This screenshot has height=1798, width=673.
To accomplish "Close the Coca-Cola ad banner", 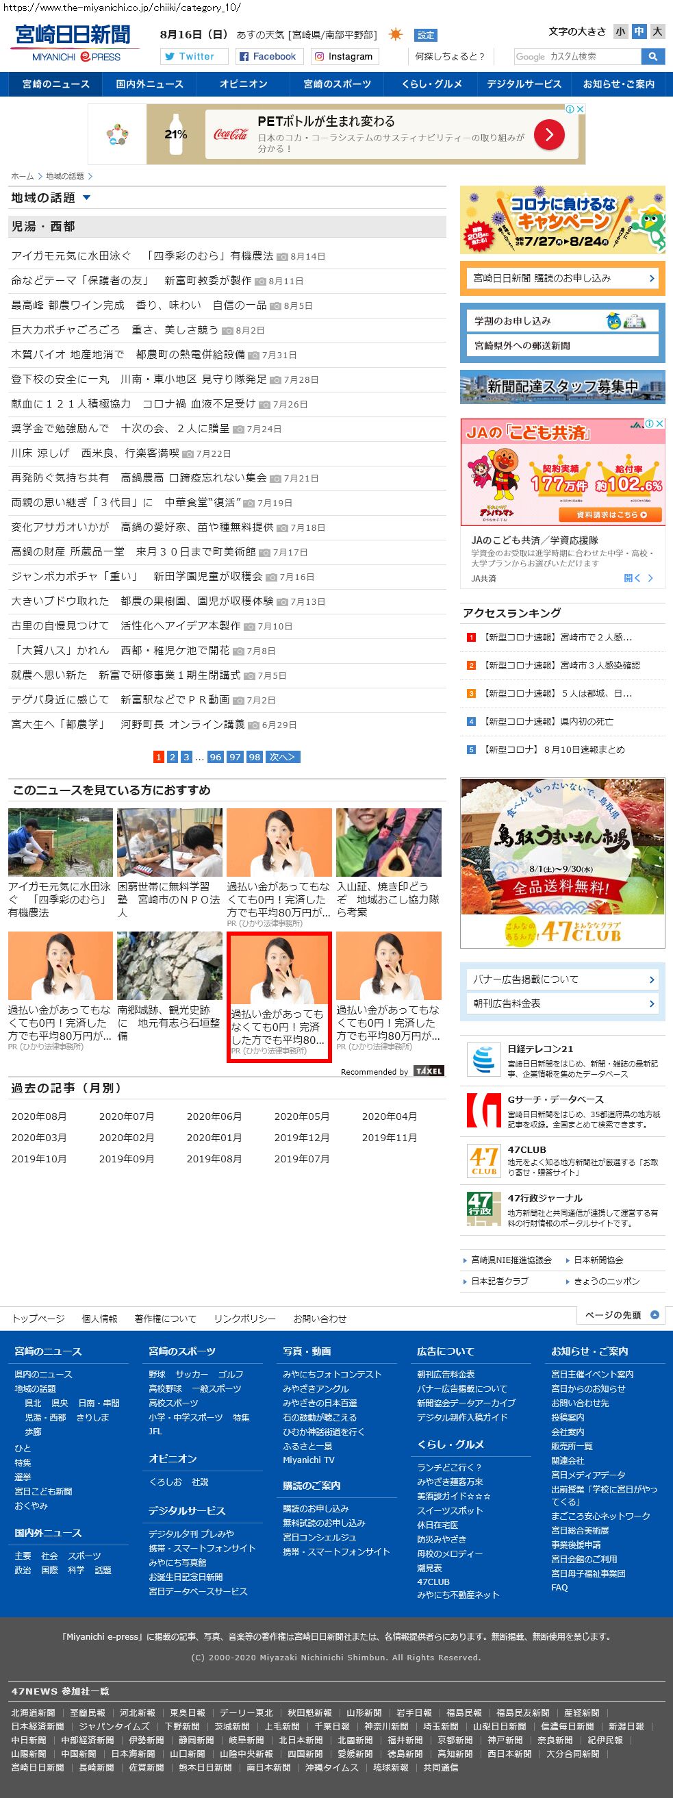I will 580,109.
